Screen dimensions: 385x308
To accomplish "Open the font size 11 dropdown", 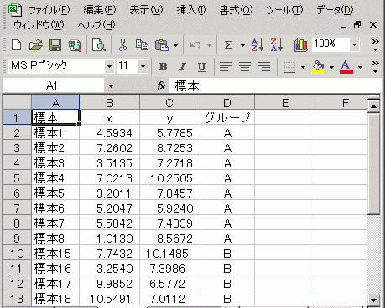I will click(x=143, y=67).
